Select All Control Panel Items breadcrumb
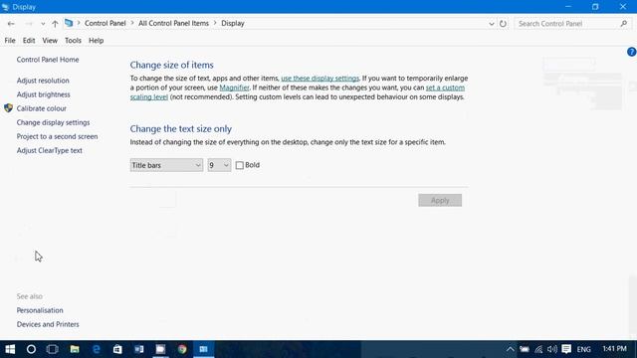Screen dimensions: 637x358 tap(173, 23)
